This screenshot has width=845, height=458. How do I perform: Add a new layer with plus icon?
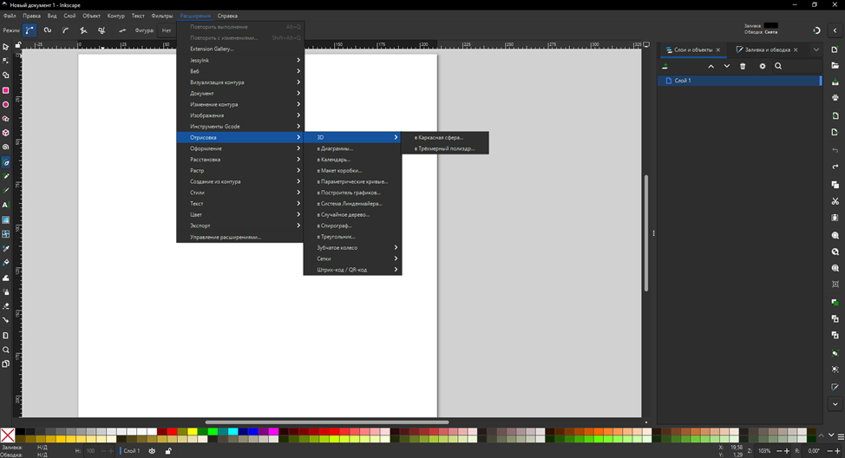click(665, 66)
